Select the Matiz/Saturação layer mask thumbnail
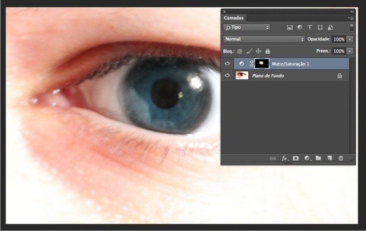Image resolution: width=366 pixels, height=231 pixels. point(261,64)
